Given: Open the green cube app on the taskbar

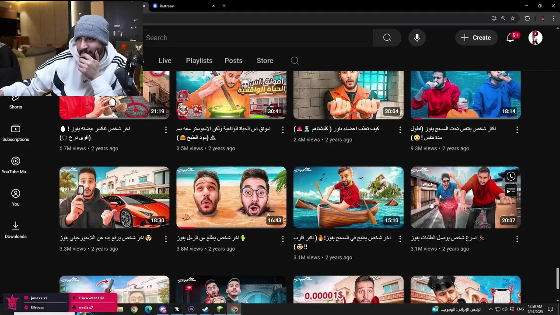Looking at the screenshot, I should 220,309.
